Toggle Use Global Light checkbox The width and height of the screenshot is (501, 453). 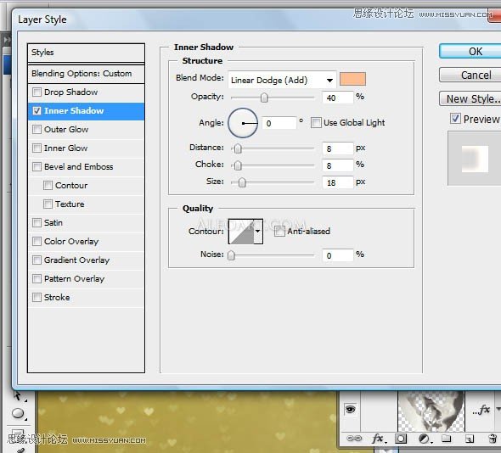(316, 123)
